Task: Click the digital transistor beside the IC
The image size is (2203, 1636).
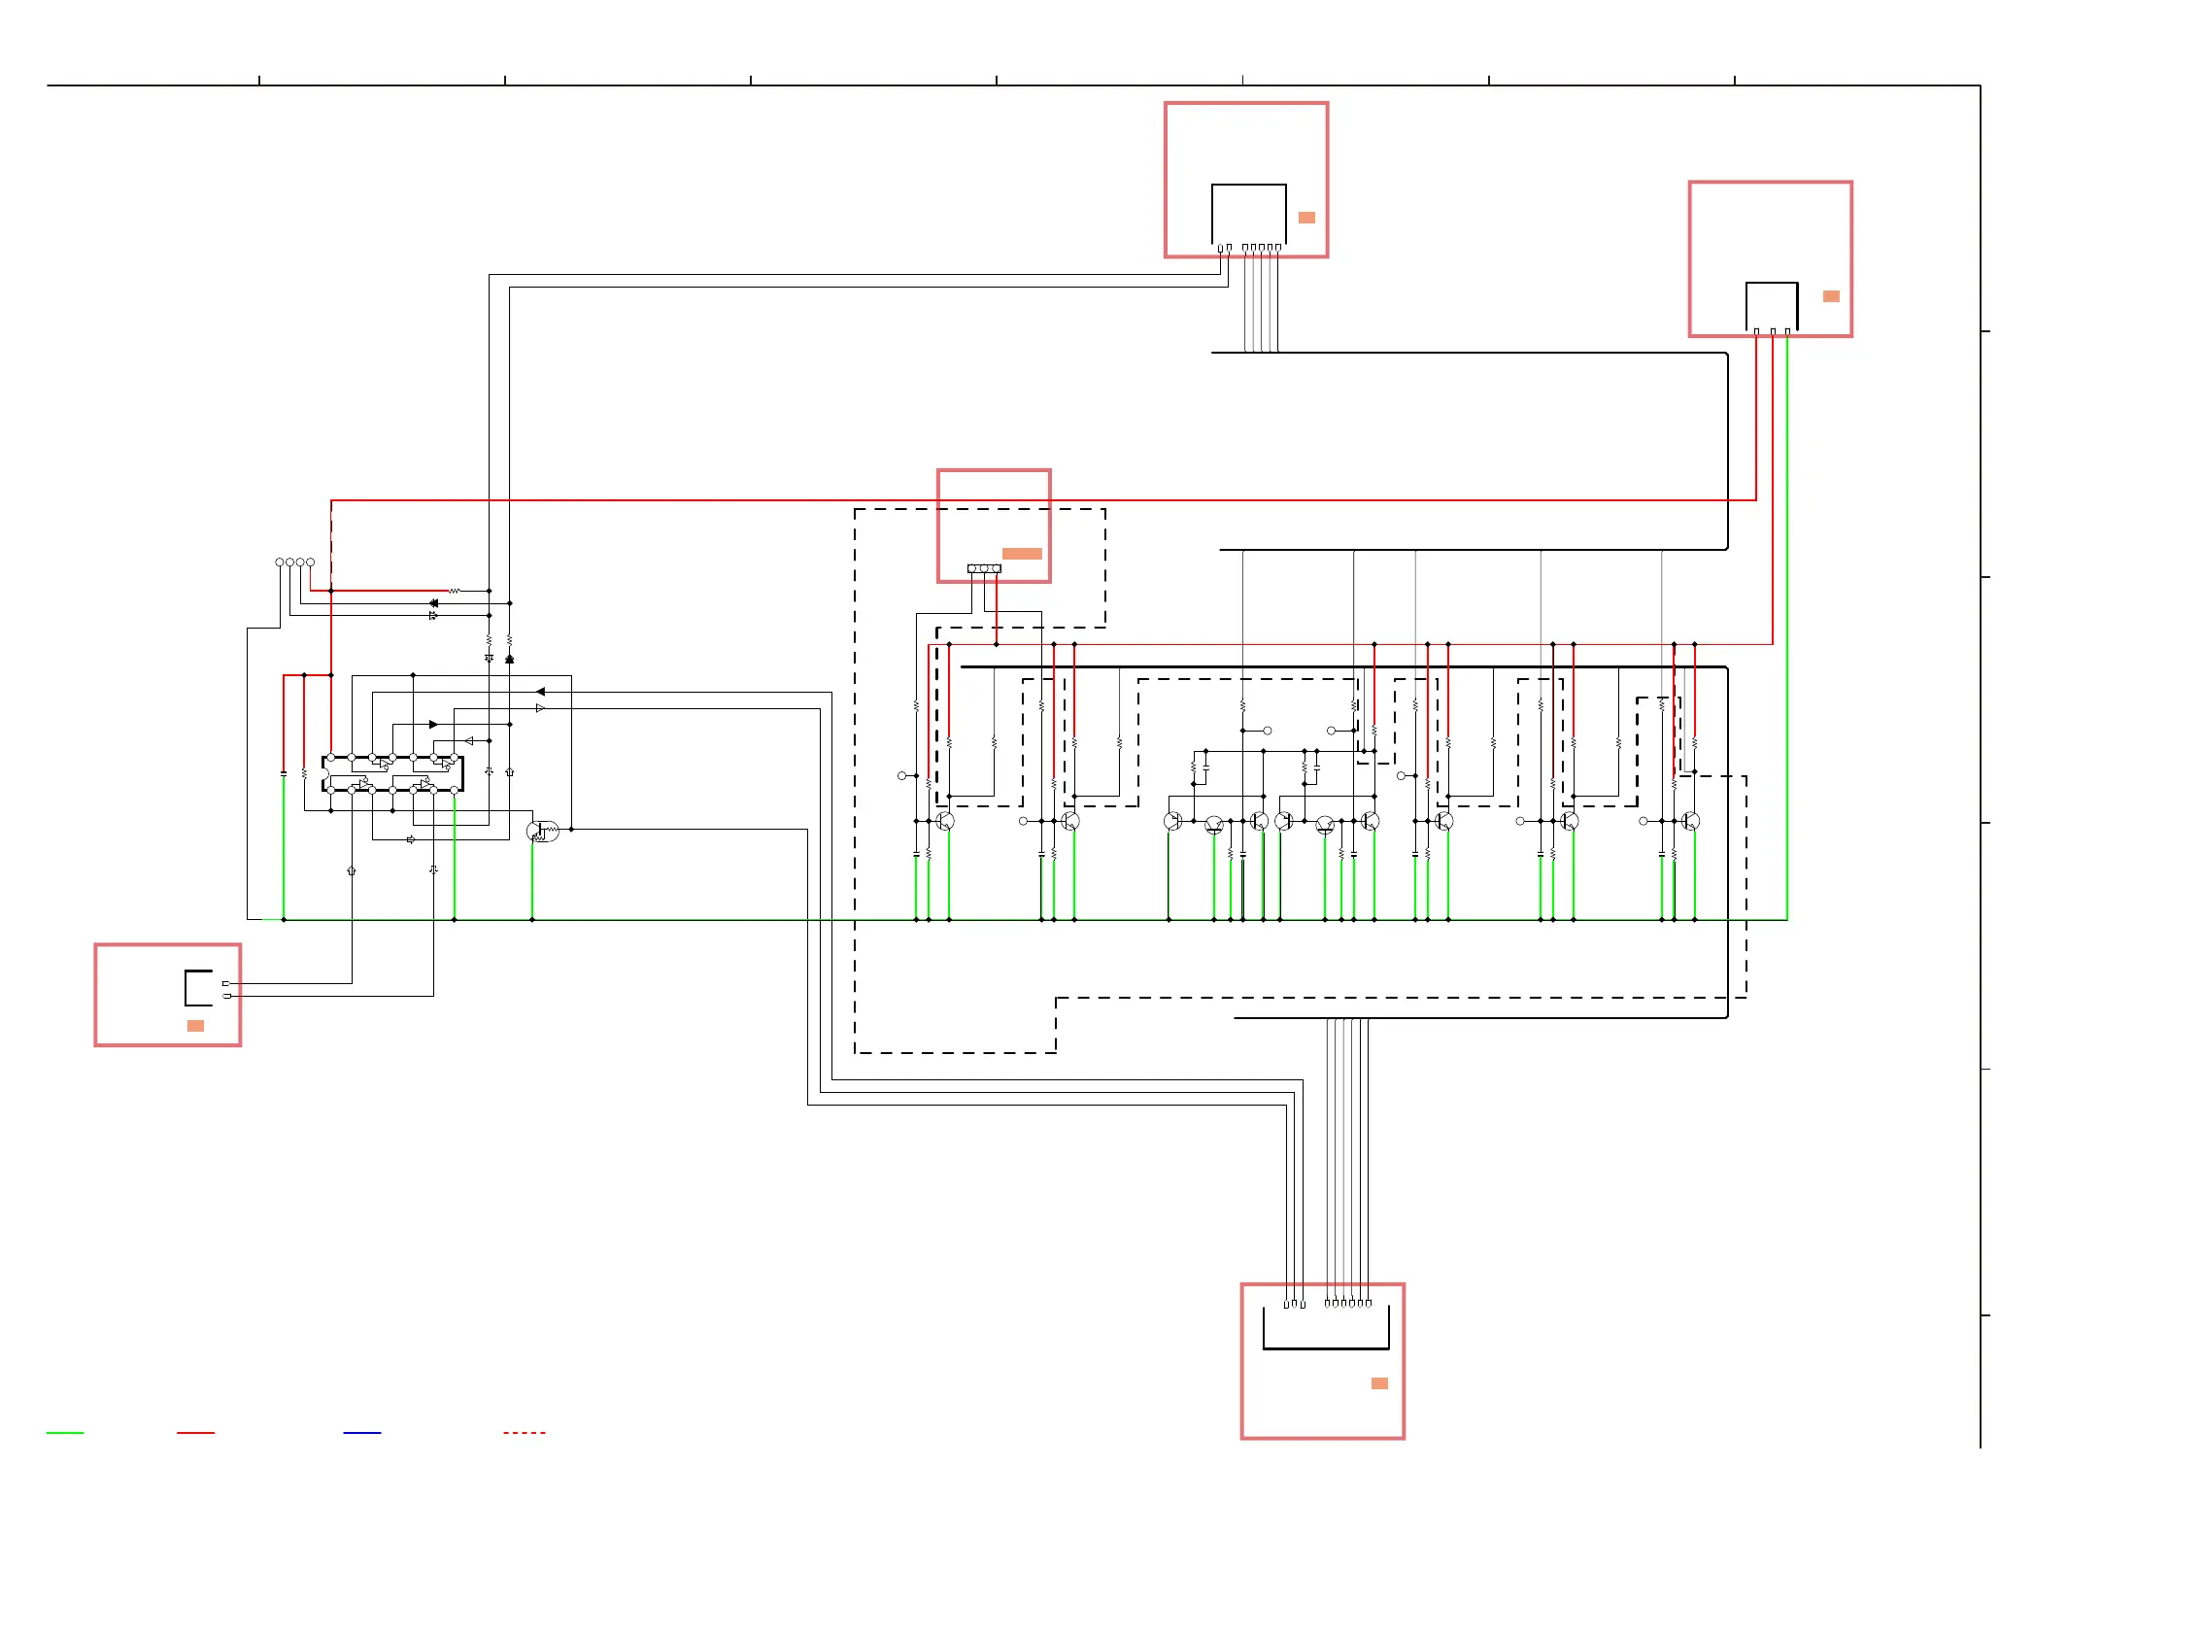Action: [x=542, y=832]
